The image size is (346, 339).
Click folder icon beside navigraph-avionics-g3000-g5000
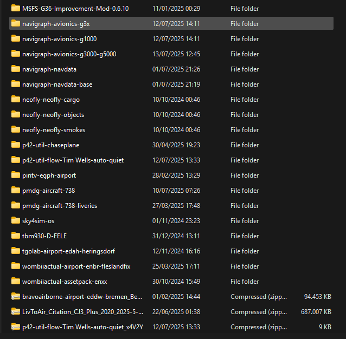[15, 54]
